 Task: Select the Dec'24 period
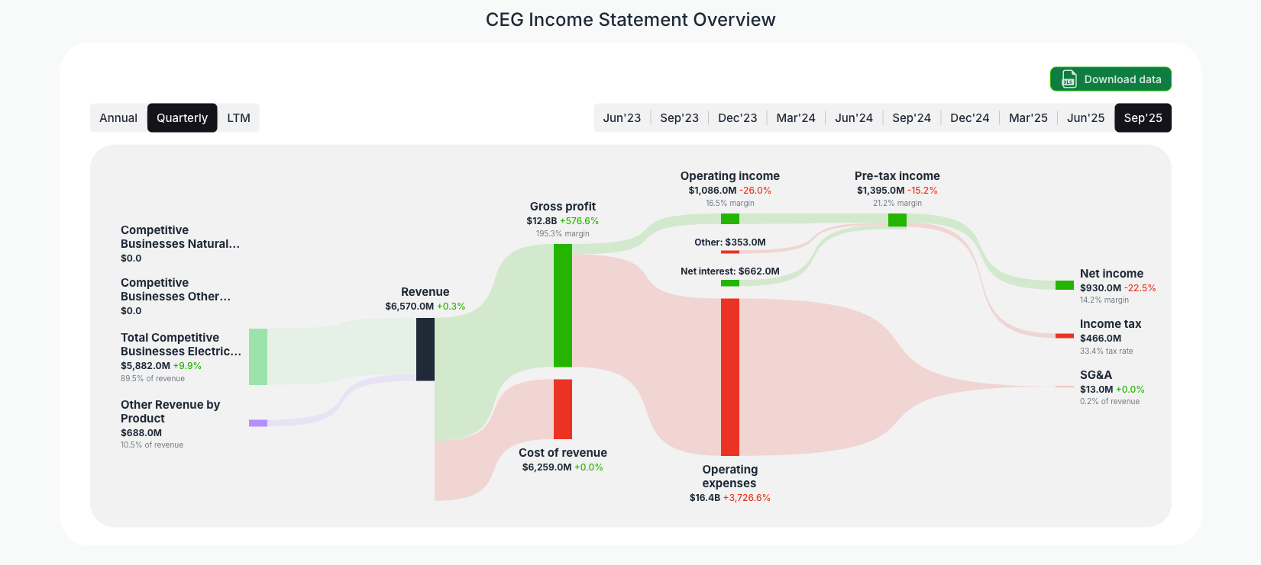(x=969, y=117)
